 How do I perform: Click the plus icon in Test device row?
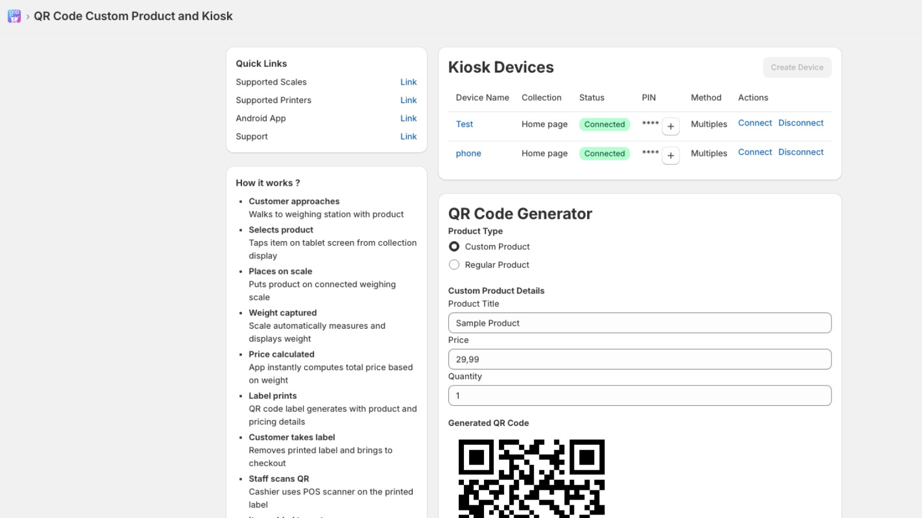coord(670,127)
